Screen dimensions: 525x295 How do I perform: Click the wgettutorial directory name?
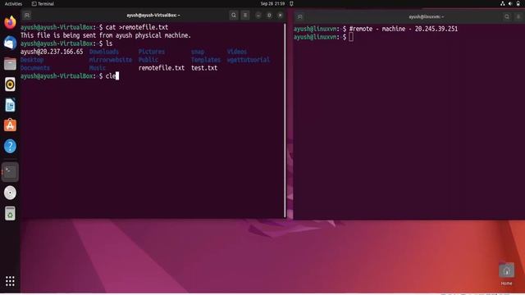pyautogui.click(x=248, y=60)
